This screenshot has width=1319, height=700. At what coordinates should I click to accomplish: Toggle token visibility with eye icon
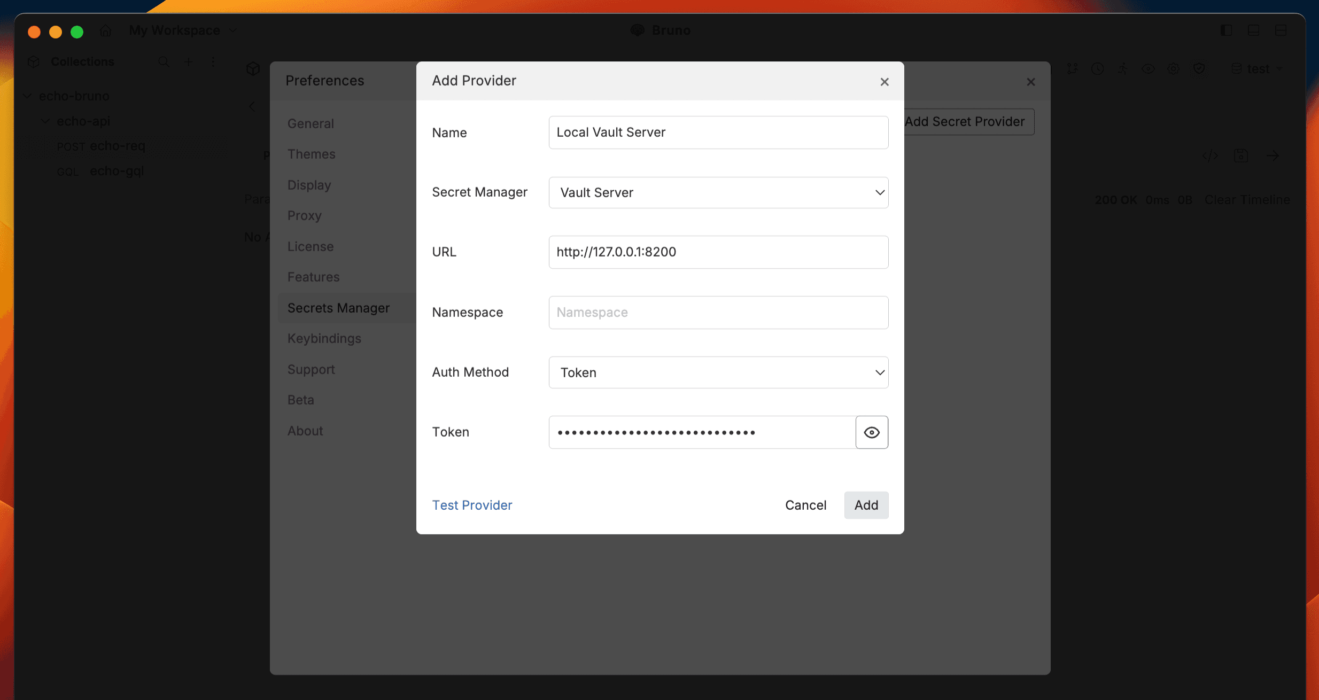point(872,432)
